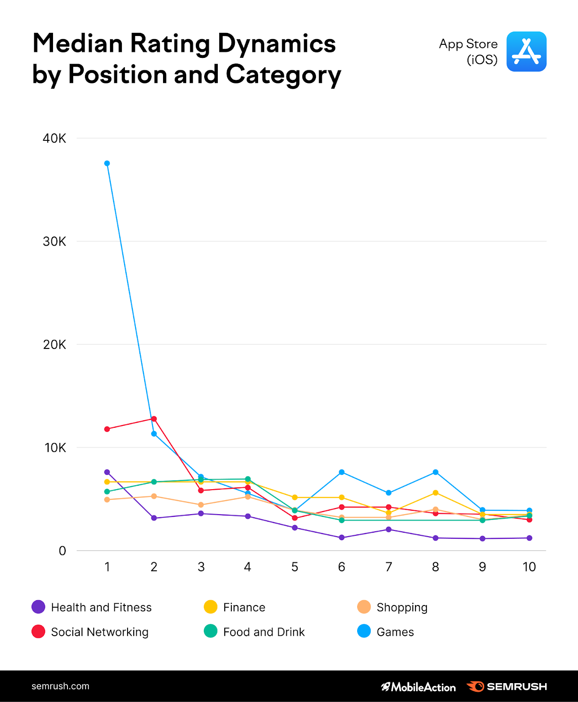Click the Games data point at position 1
The height and width of the screenshot is (702, 578).
pos(107,164)
